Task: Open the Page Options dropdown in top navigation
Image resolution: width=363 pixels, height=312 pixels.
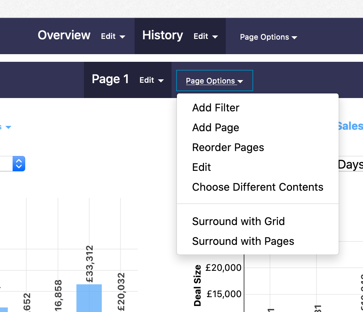Action: [x=268, y=37]
